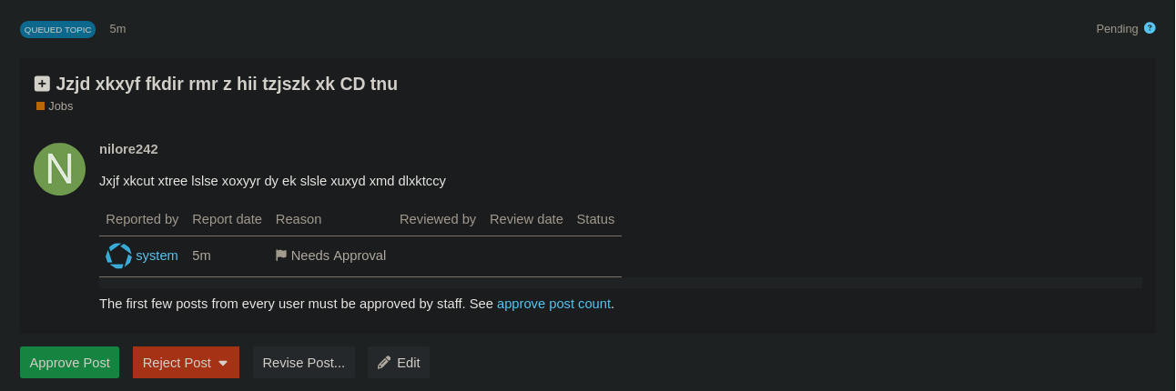Click the topic title heading

[x=227, y=84]
